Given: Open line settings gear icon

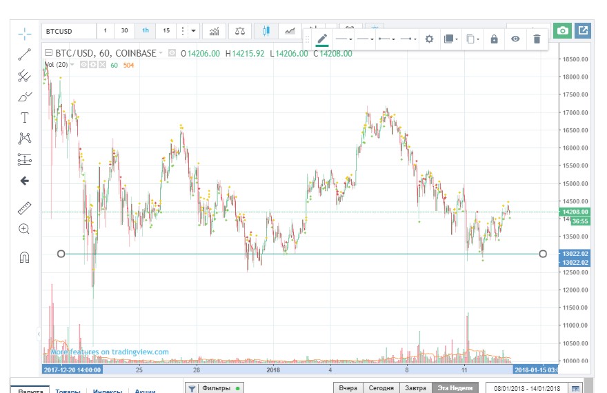Looking at the screenshot, I should point(429,39).
